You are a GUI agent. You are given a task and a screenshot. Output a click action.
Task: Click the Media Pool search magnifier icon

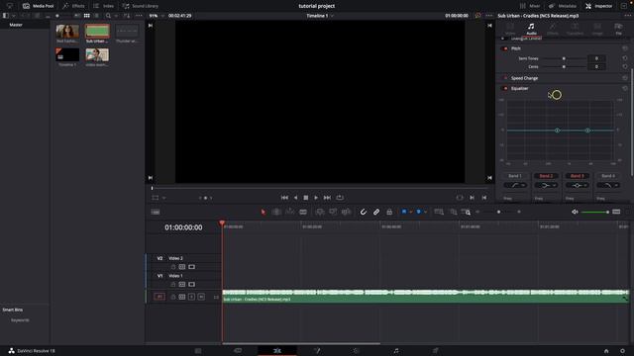point(108,16)
